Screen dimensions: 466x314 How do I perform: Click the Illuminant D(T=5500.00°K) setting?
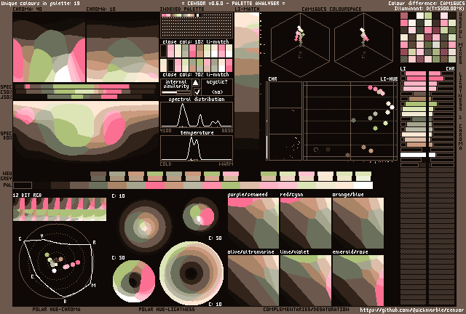coord(431,8)
